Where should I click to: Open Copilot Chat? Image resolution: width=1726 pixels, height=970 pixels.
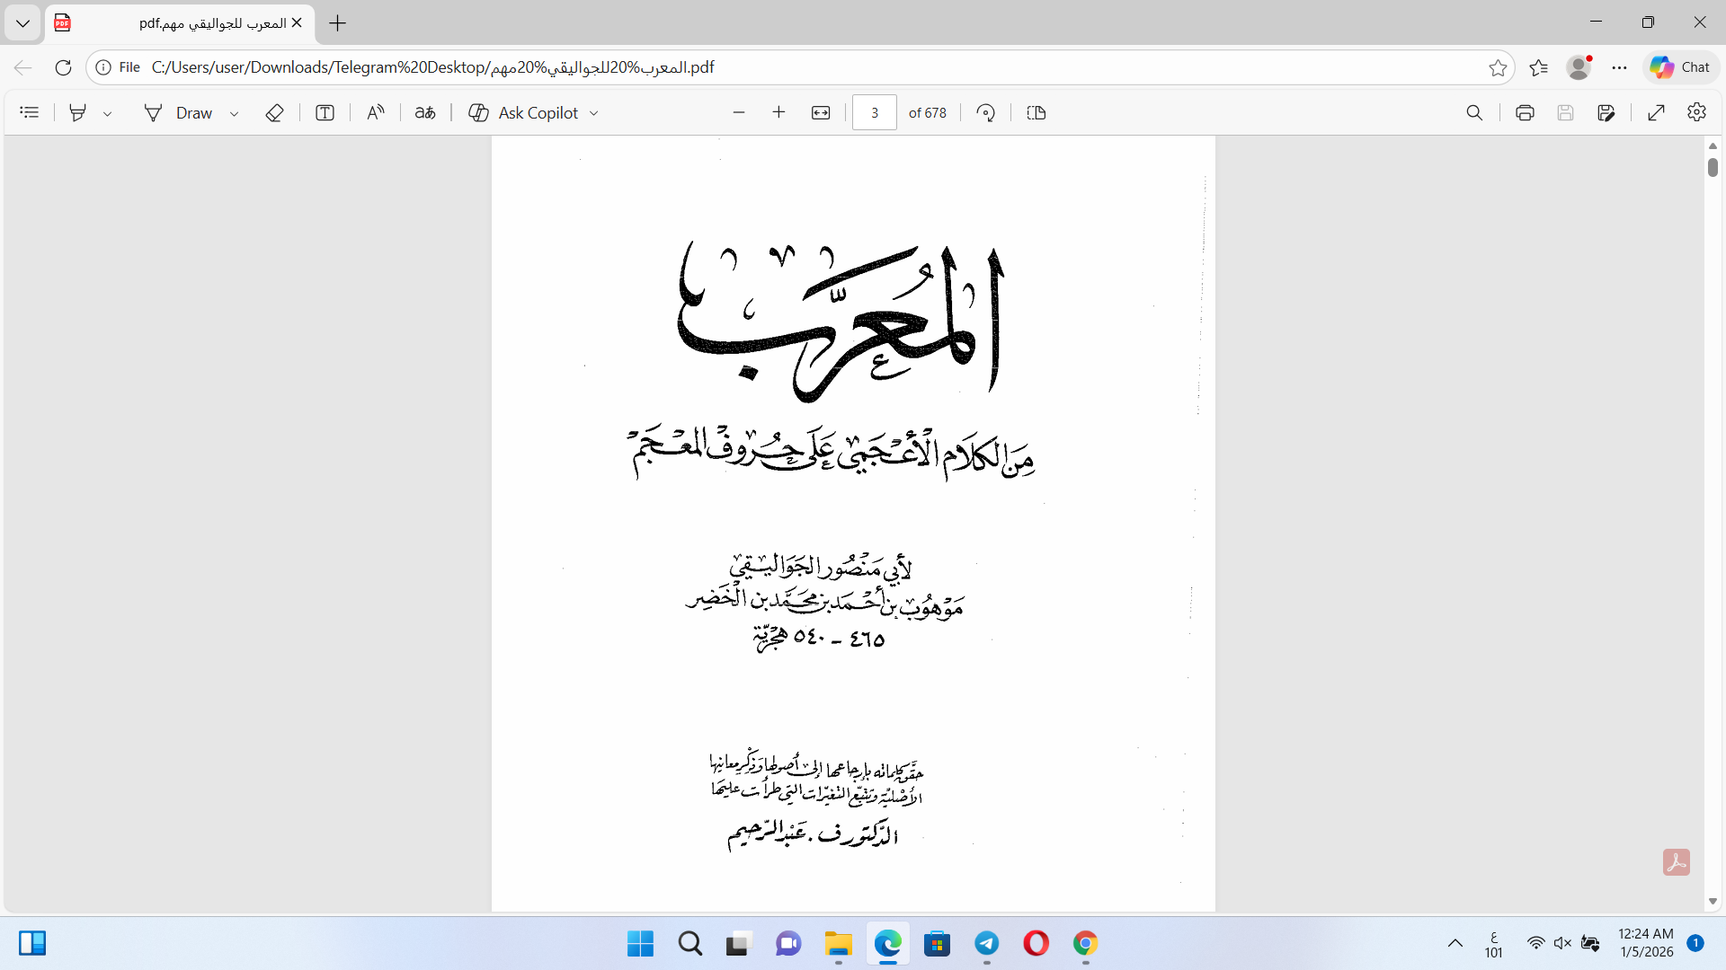coord(1680,67)
